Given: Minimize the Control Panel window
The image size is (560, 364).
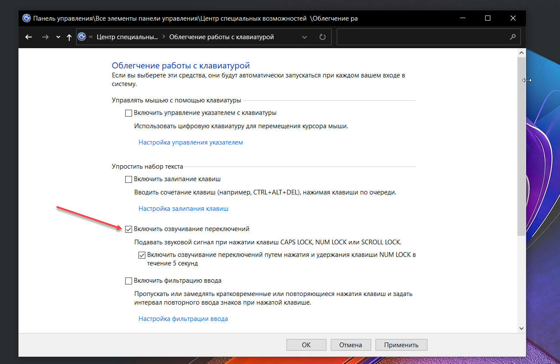Looking at the screenshot, I should click(x=462, y=18).
